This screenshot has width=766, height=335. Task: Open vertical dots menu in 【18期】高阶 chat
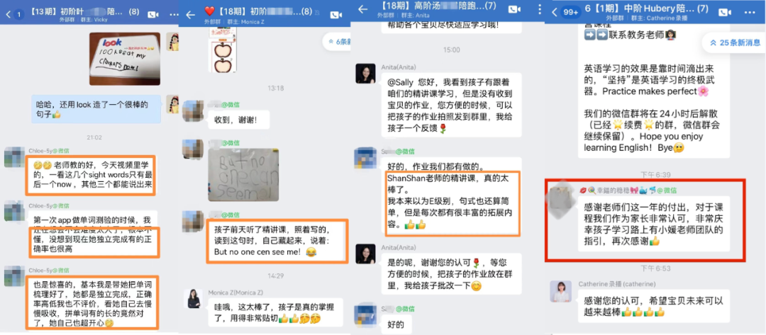click(540, 9)
